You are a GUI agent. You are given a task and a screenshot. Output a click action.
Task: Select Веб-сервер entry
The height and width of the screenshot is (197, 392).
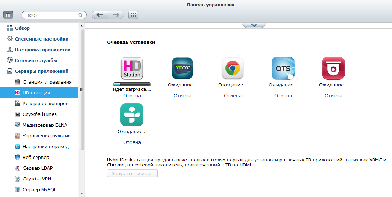pos(36,158)
